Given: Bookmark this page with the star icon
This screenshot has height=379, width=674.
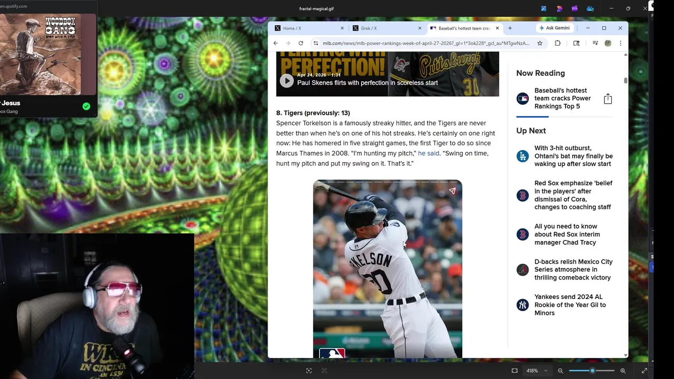Looking at the screenshot, I should point(540,43).
